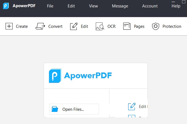Open the Message menu
187x124 pixels.
pos(120,6)
